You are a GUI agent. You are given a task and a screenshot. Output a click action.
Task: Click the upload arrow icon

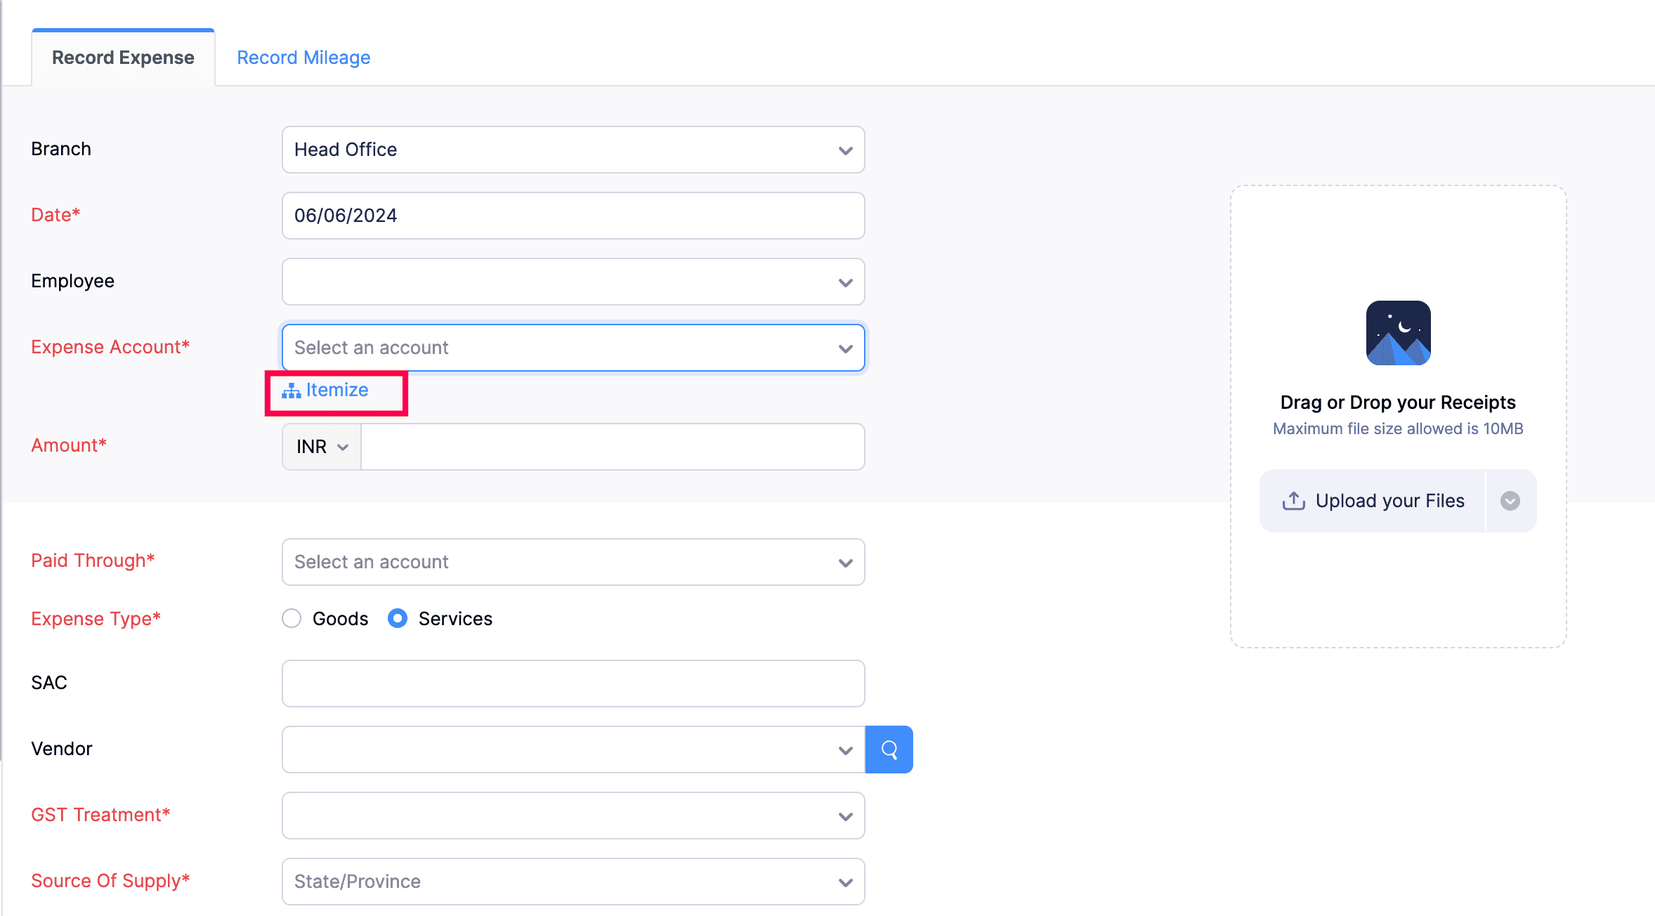[1293, 500]
